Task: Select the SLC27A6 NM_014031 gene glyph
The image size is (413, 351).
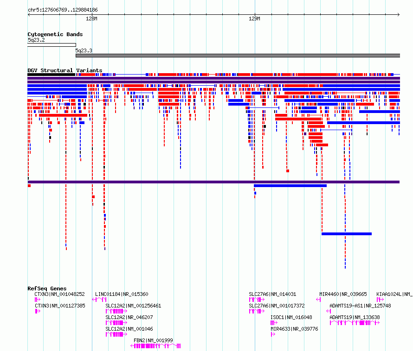Action: [x=257, y=300]
